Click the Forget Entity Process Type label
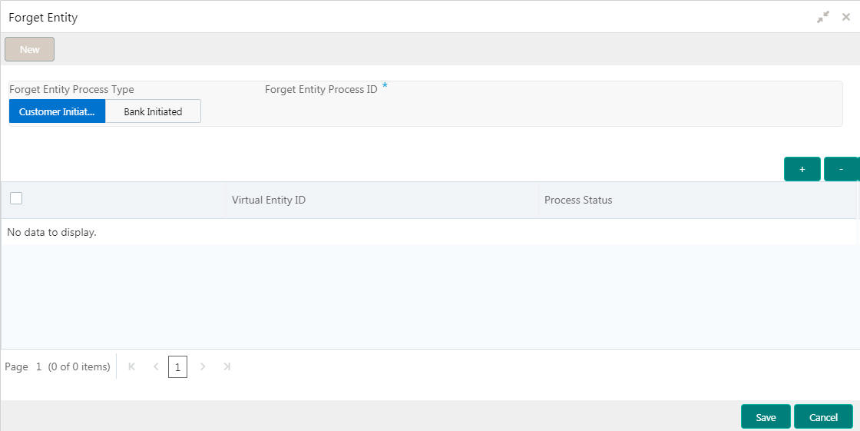Viewport: 860px width, 431px height. (x=71, y=90)
